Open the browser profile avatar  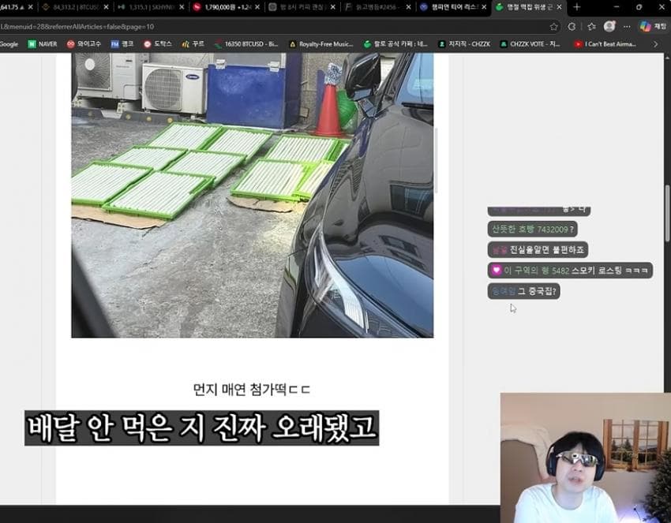pyautogui.click(x=609, y=27)
